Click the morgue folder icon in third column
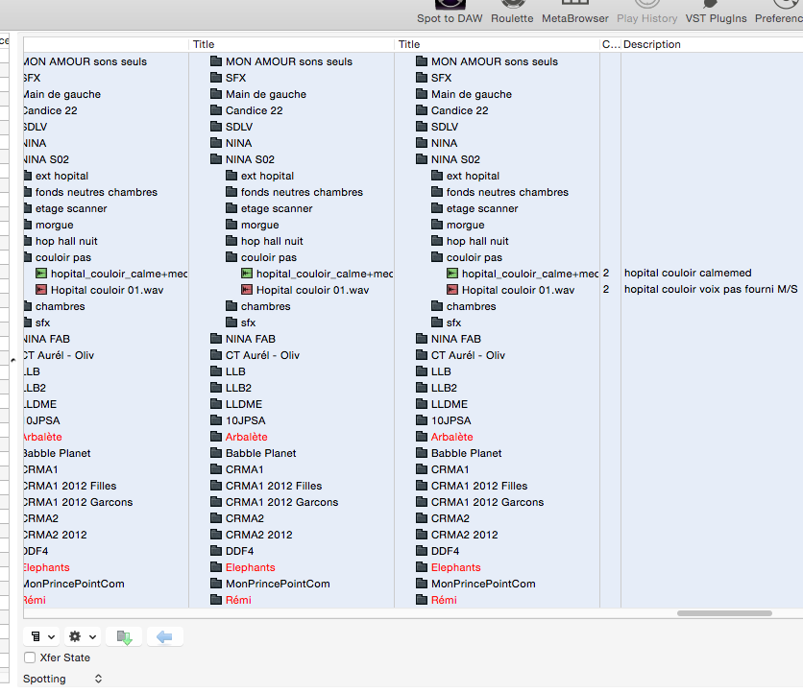This screenshot has width=803, height=693. (x=438, y=225)
